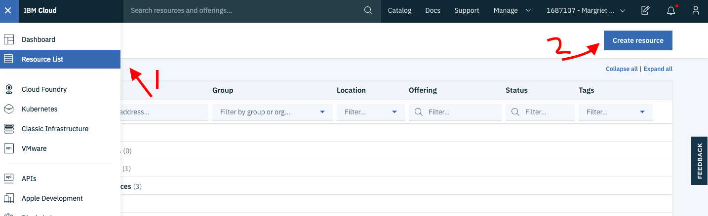Click the Kubernetes sidebar icon

coord(9,109)
